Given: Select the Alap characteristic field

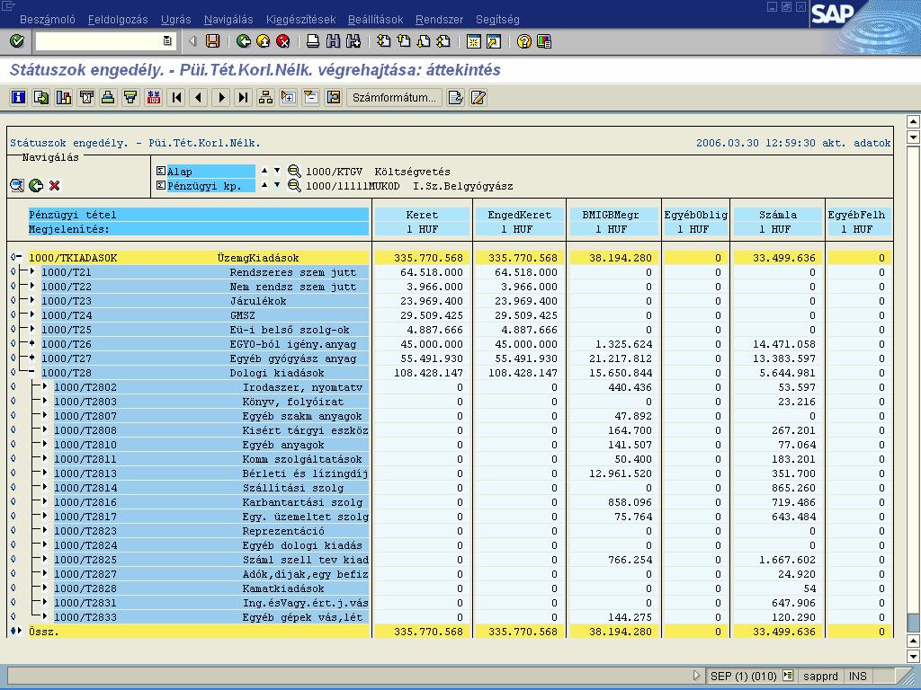Looking at the screenshot, I should click(210, 172).
